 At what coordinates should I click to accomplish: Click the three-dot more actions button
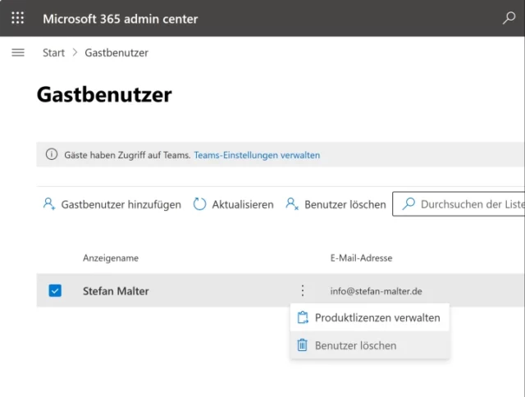tap(303, 290)
